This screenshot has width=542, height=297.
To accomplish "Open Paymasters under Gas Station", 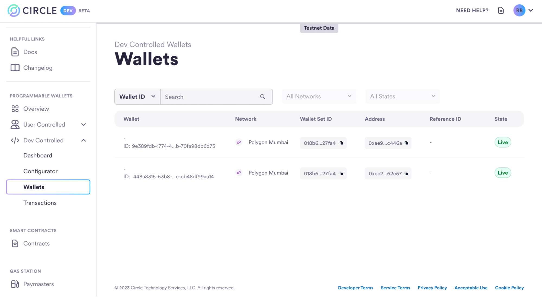I will (38, 284).
